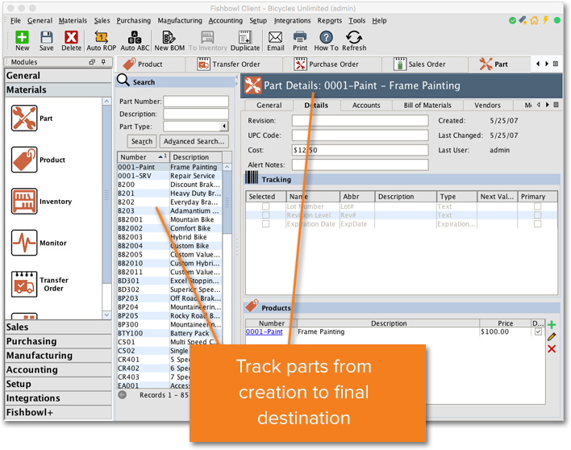The width and height of the screenshot is (571, 450).
Task: Switch to the Purchase Order tab
Action: tap(331, 64)
